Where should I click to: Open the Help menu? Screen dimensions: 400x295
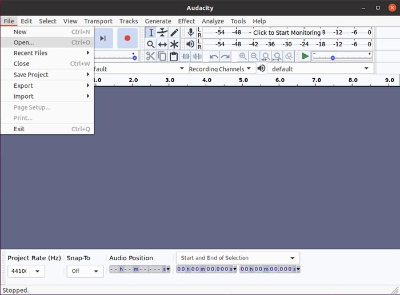point(259,21)
